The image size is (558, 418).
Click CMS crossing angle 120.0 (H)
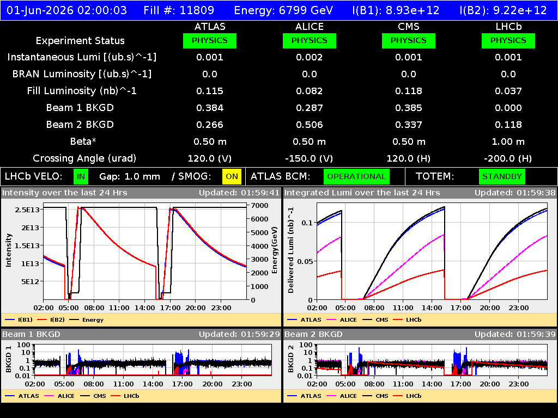pyautogui.click(x=409, y=158)
